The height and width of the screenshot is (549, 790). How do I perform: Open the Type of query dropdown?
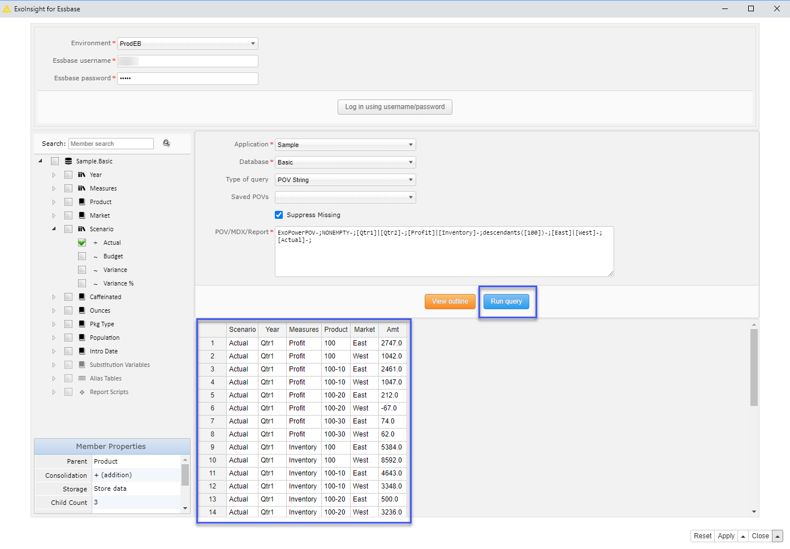click(346, 180)
